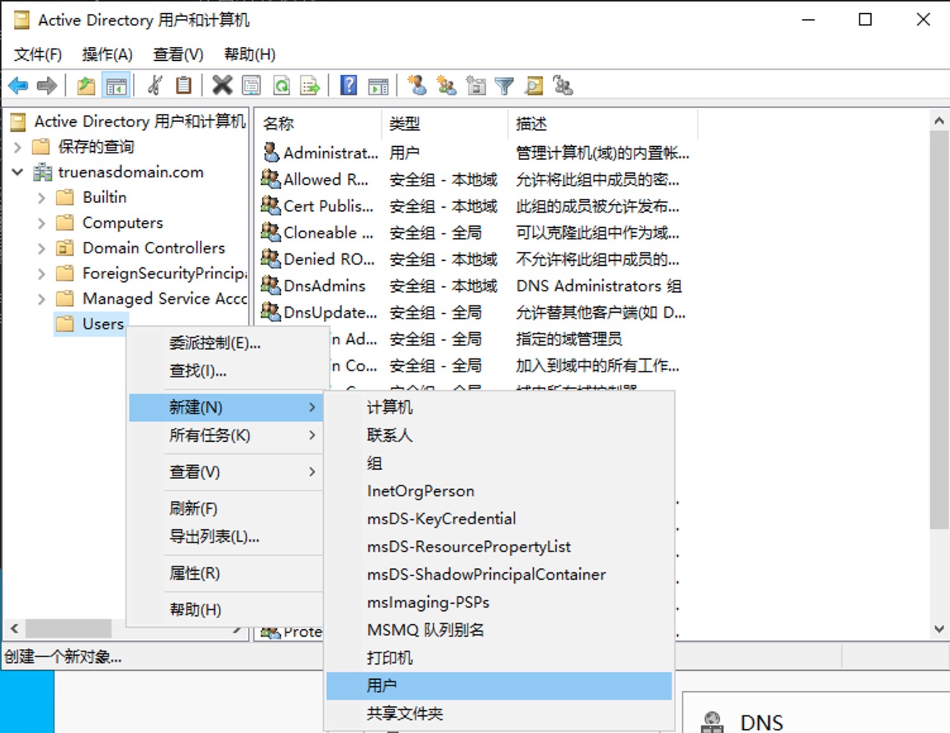Click the Find objects toolbar icon

[534, 85]
